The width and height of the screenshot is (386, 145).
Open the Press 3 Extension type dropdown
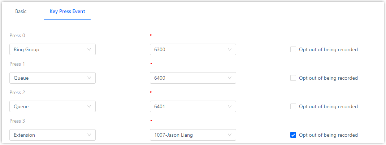click(52, 135)
